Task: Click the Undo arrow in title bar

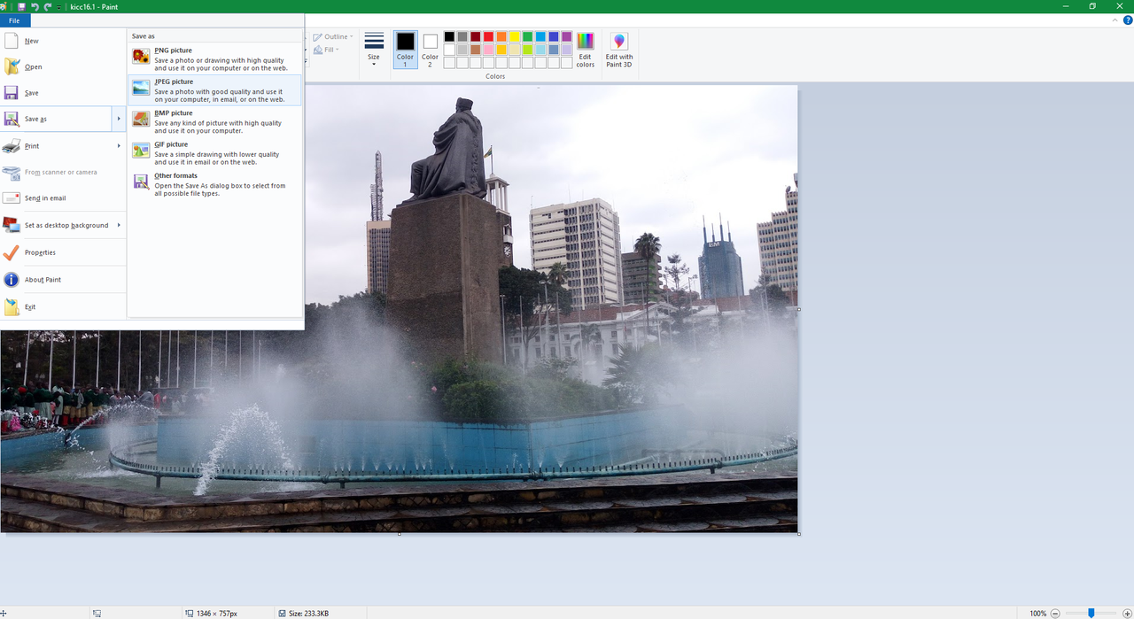Action: click(x=35, y=6)
